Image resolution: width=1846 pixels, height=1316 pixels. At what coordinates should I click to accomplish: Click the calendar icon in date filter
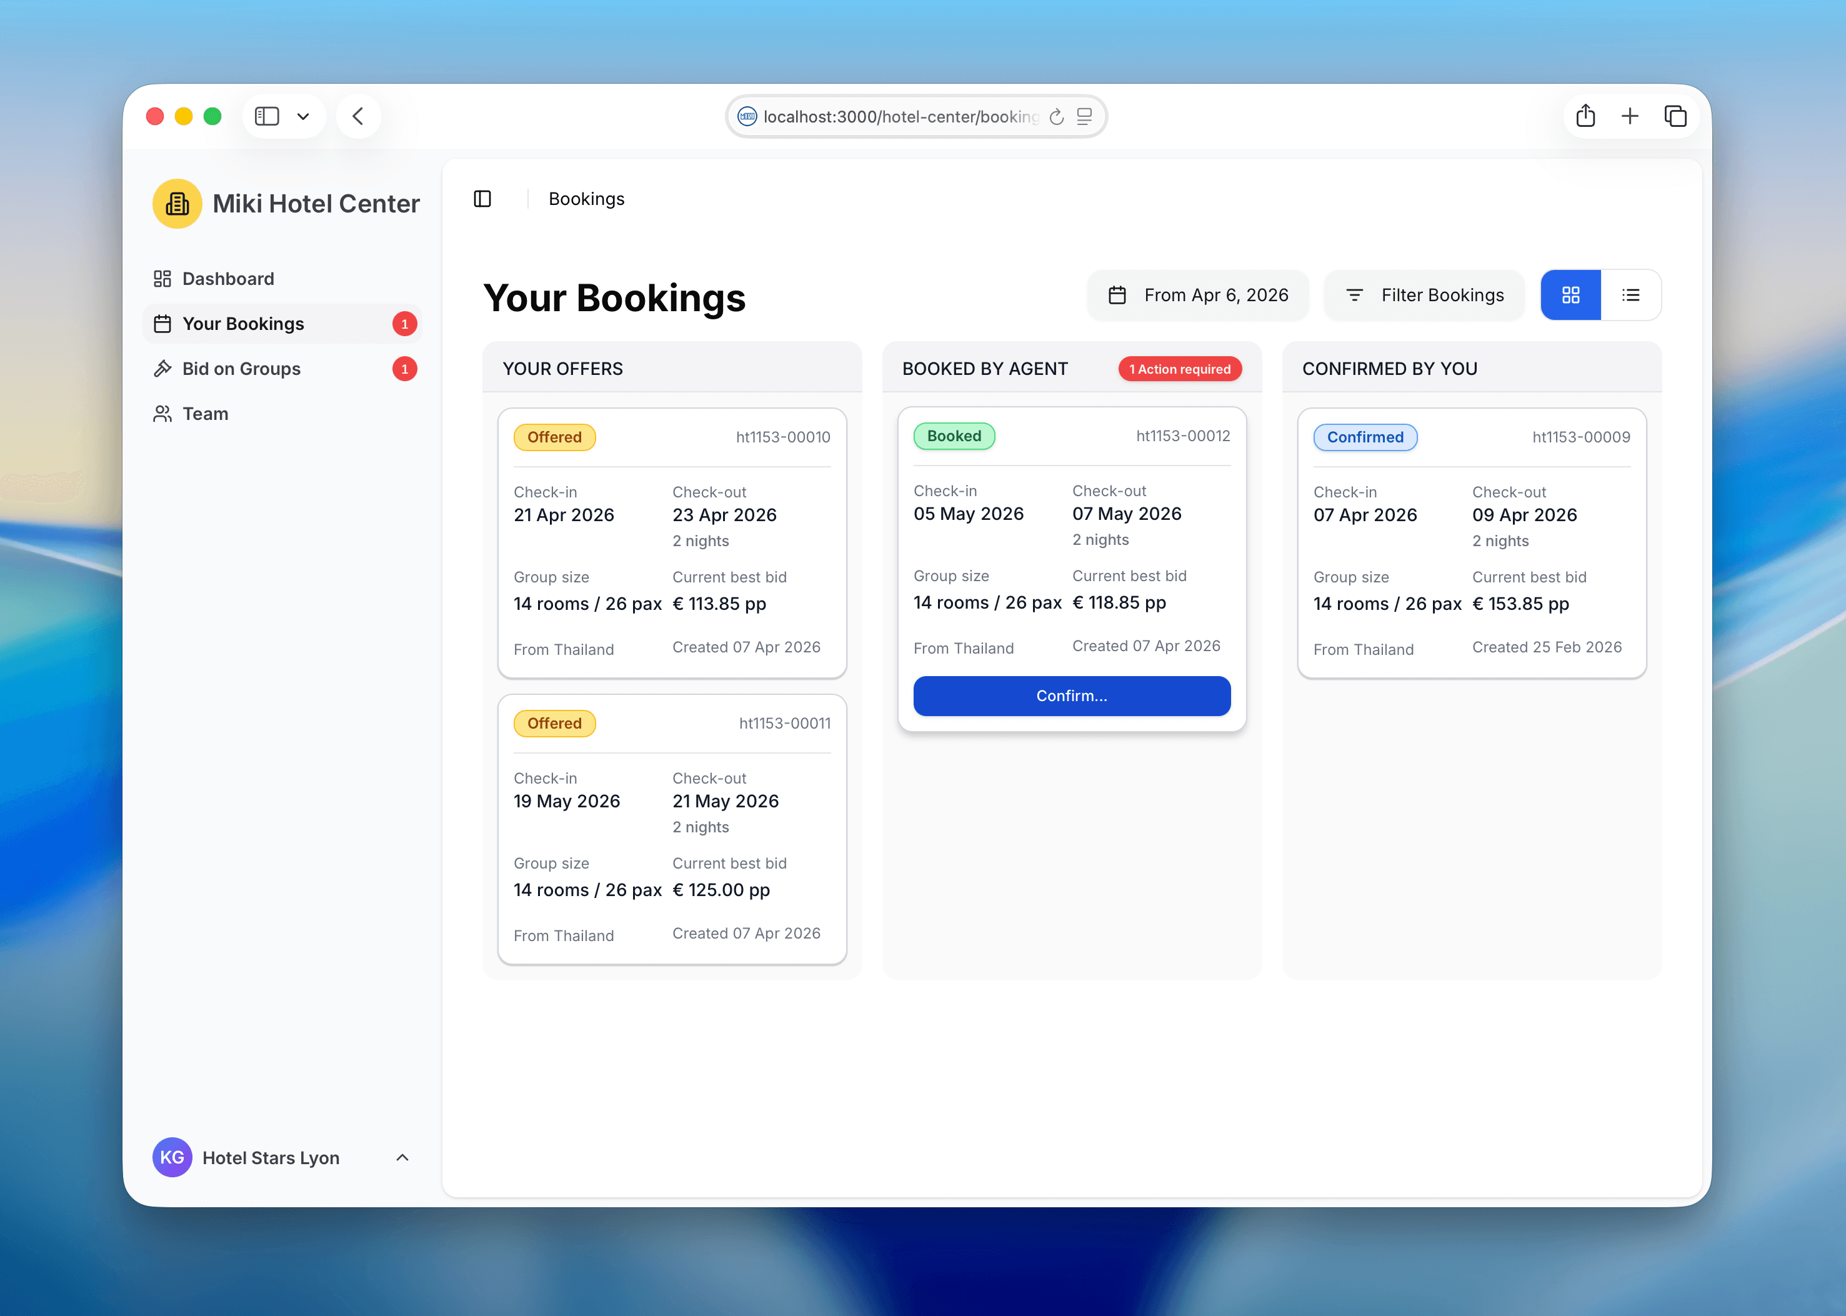[1117, 295]
